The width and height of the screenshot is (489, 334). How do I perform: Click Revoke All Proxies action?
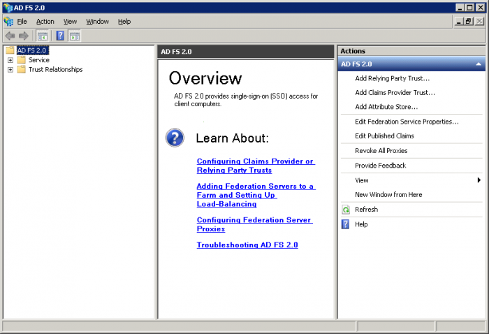(x=381, y=151)
